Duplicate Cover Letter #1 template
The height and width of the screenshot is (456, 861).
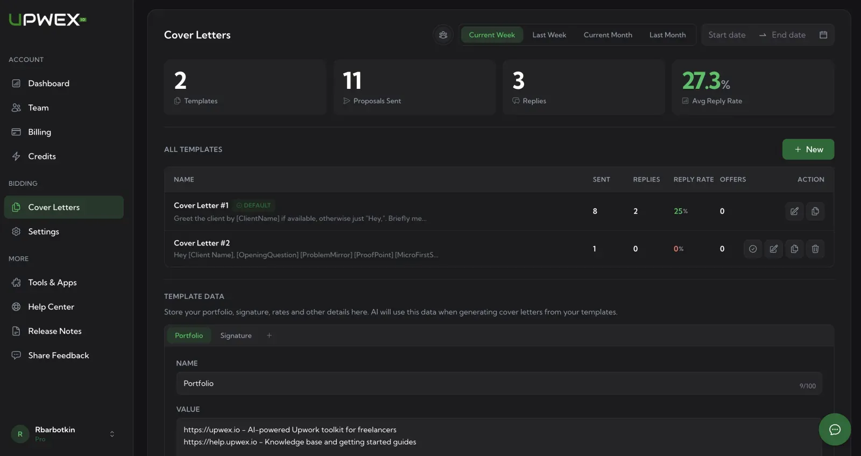coord(815,211)
